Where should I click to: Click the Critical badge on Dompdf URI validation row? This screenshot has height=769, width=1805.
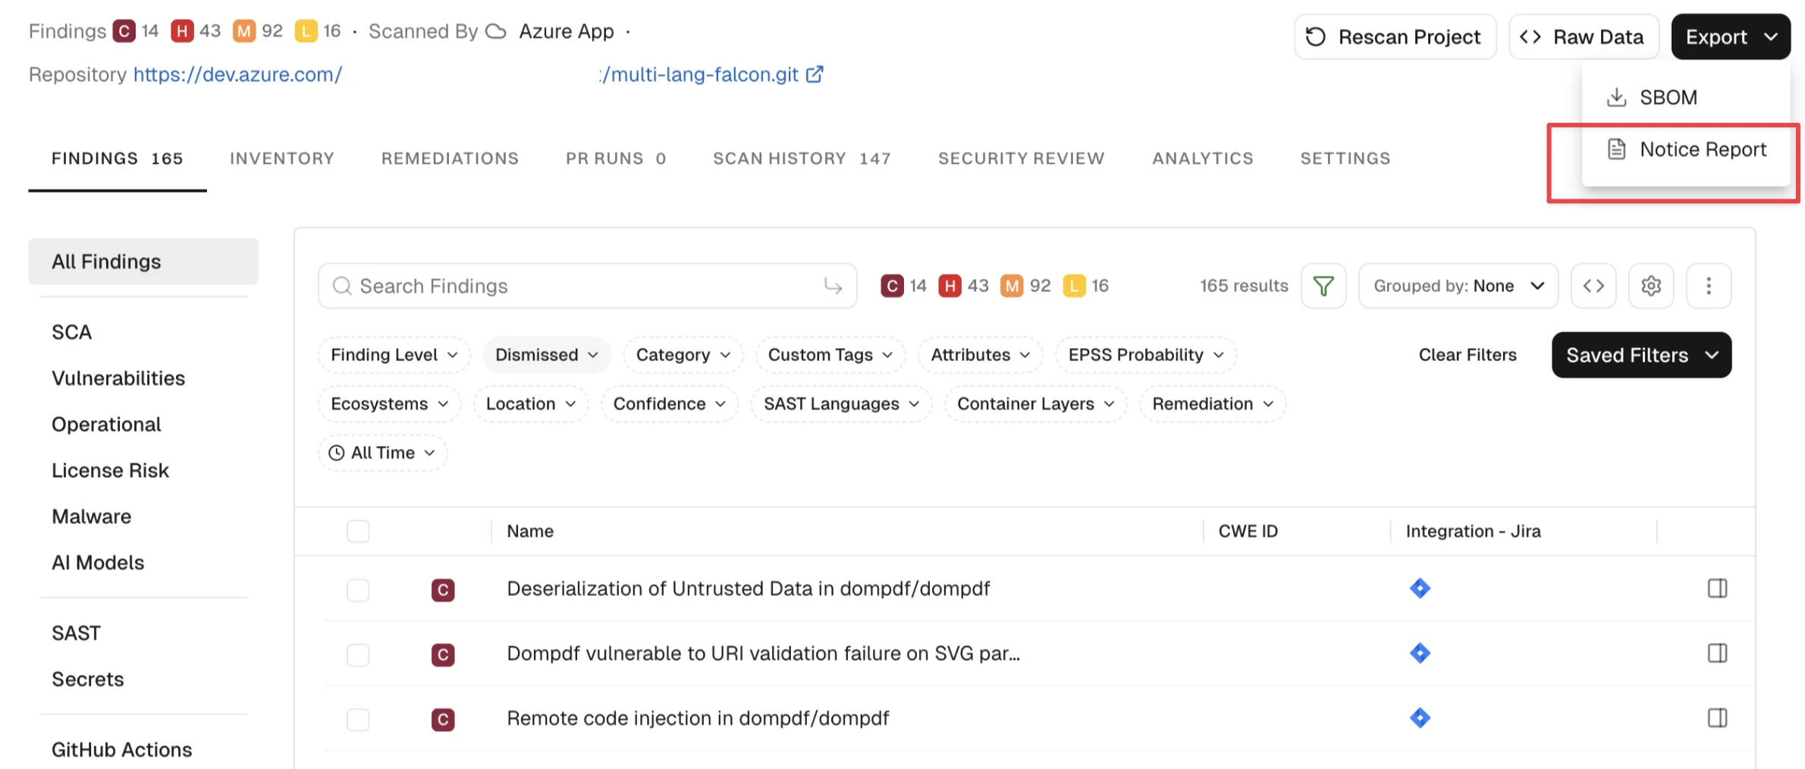tap(443, 654)
